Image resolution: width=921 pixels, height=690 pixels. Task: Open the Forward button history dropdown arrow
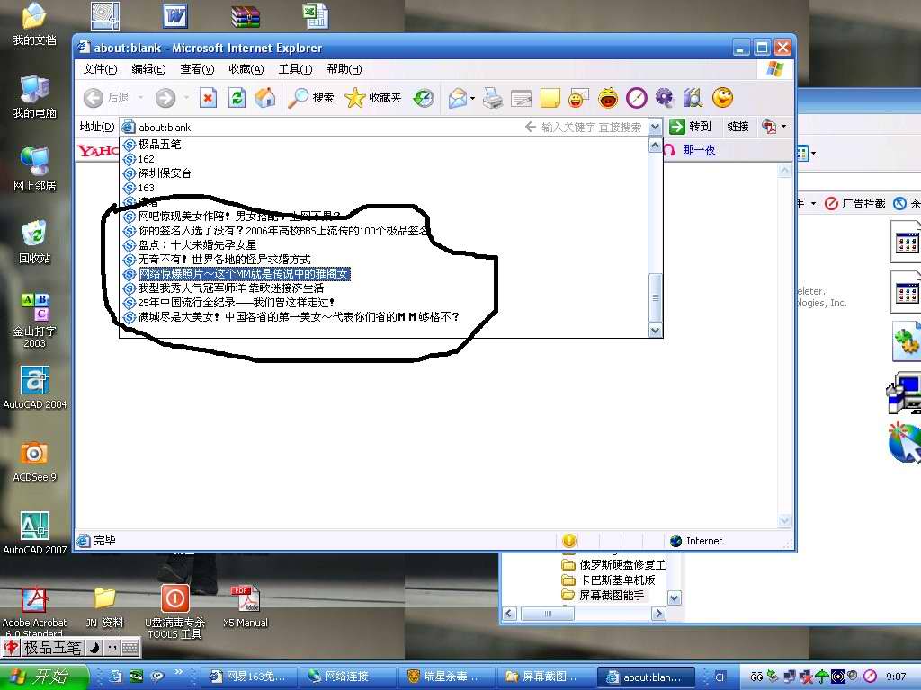click(x=187, y=98)
